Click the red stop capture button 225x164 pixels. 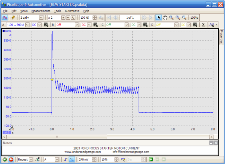[x=11, y=160]
